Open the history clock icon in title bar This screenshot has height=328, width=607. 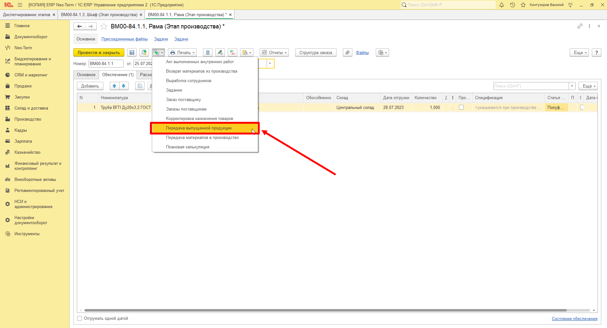[512, 5]
